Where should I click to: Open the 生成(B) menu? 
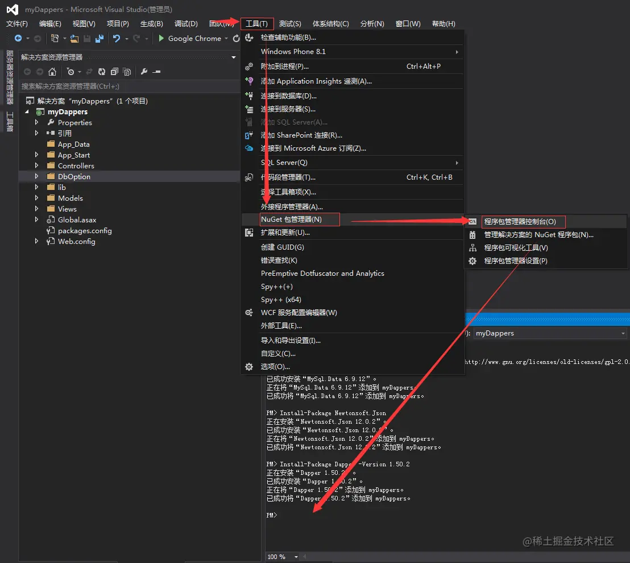click(x=151, y=24)
